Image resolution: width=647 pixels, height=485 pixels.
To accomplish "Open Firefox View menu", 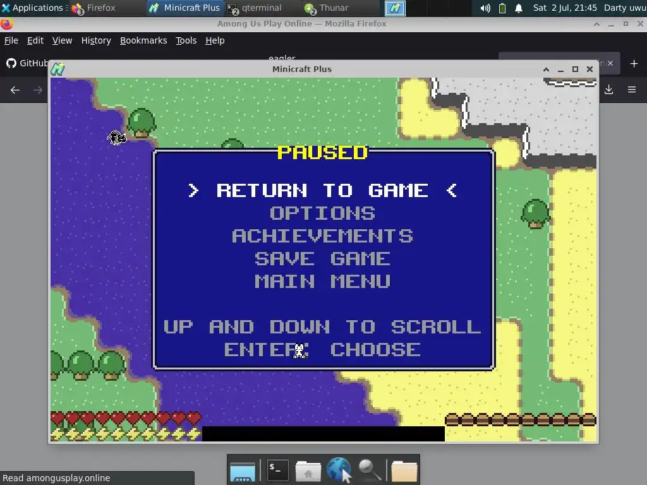I will pyautogui.click(x=62, y=40).
